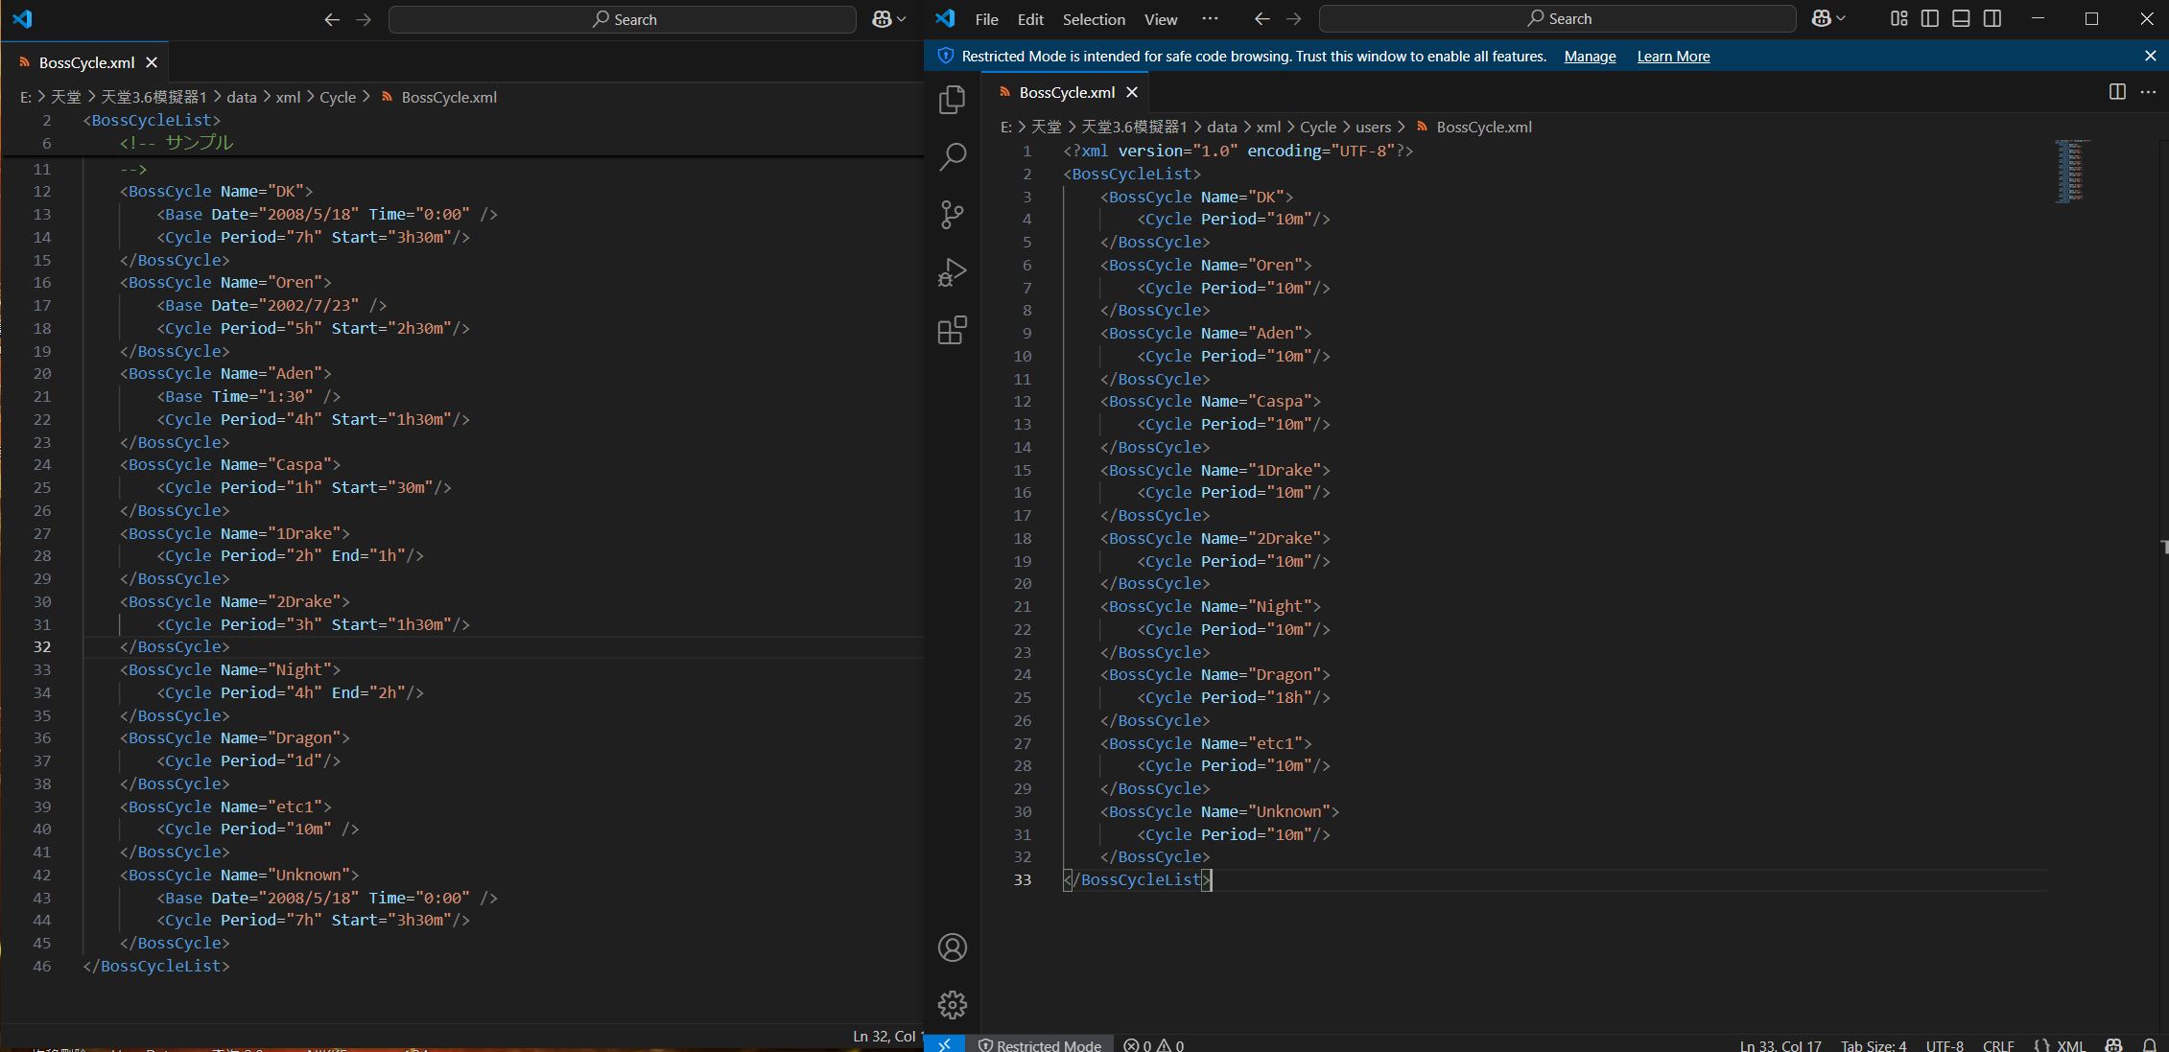Open the Edit menu
The image size is (2169, 1052).
[1030, 19]
